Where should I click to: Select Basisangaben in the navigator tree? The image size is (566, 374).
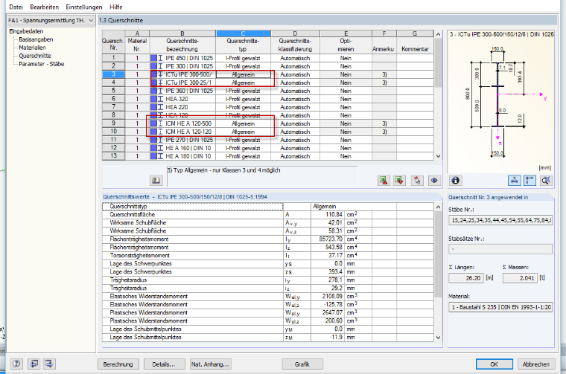click(x=36, y=39)
